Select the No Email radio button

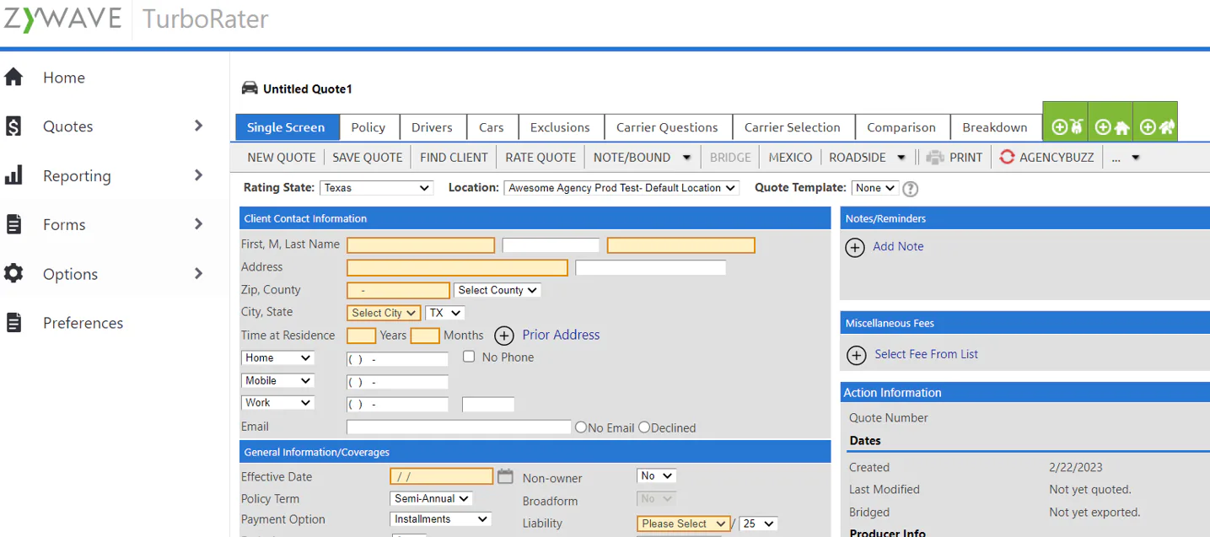tap(580, 427)
